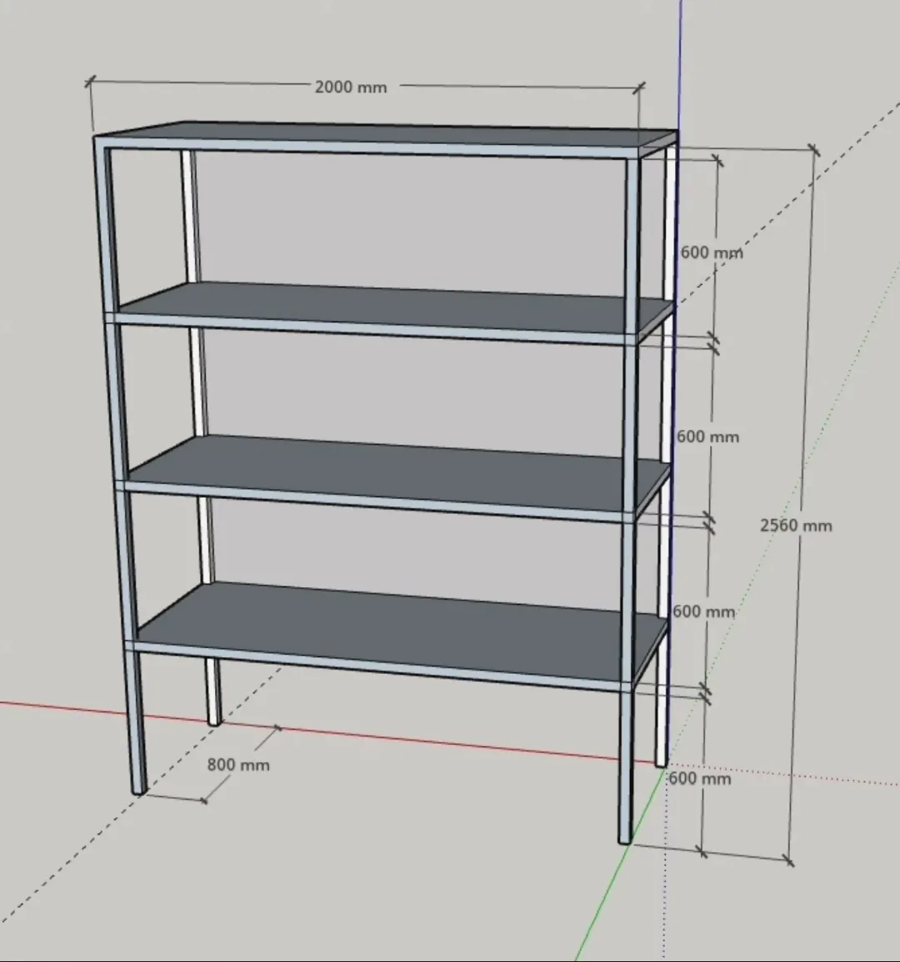Select the "2000 mm" width dimension label

click(x=351, y=87)
